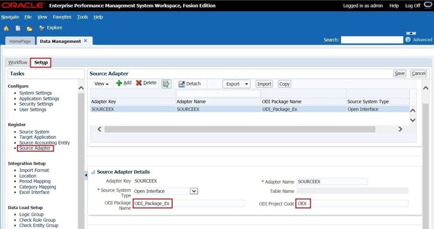
Task: Open Import Format task
Action: tap(34, 170)
